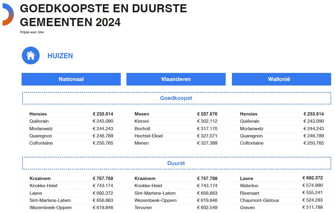This screenshot has height=213, width=335.
Task: Select the Waterloo row name
Action: pyautogui.click(x=249, y=186)
